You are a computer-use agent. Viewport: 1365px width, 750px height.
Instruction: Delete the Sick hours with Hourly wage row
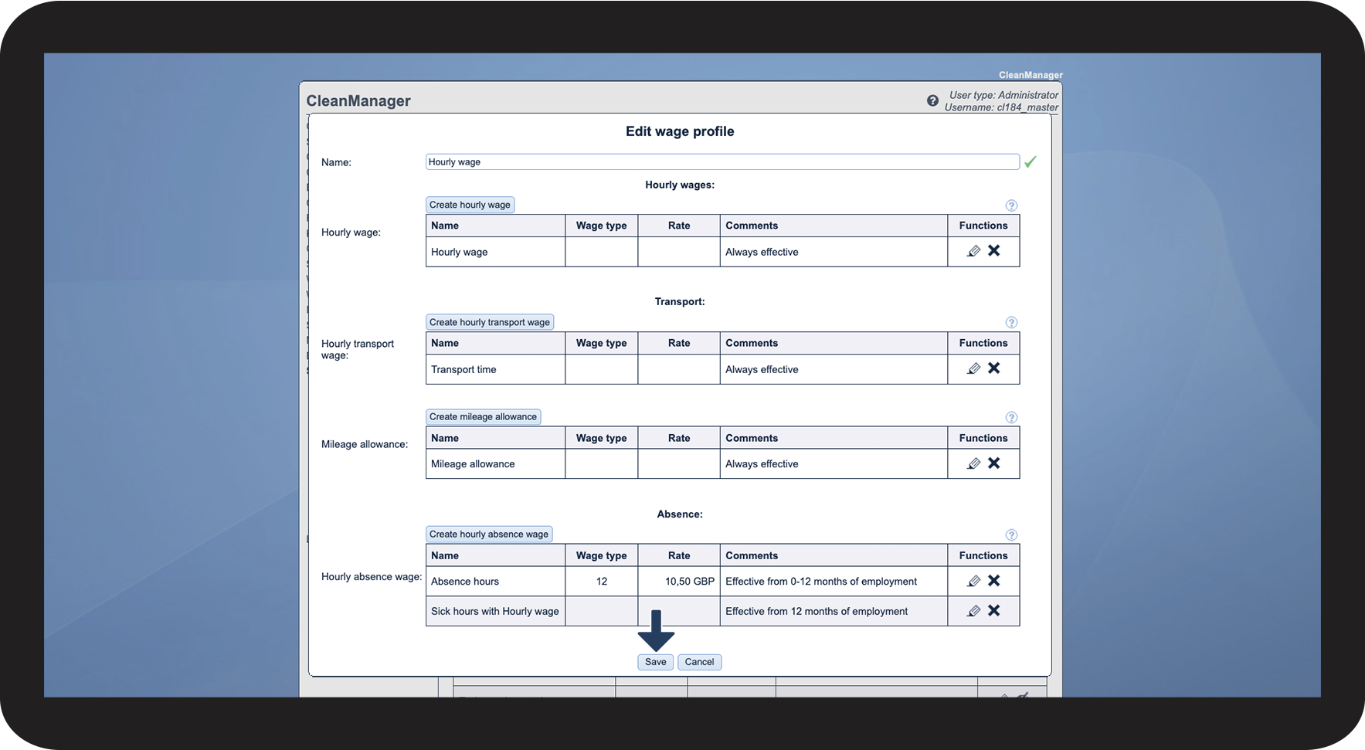pos(994,610)
